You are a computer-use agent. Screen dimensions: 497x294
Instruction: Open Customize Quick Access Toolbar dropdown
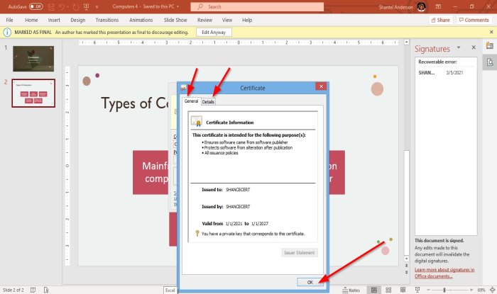click(x=97, y=6)
